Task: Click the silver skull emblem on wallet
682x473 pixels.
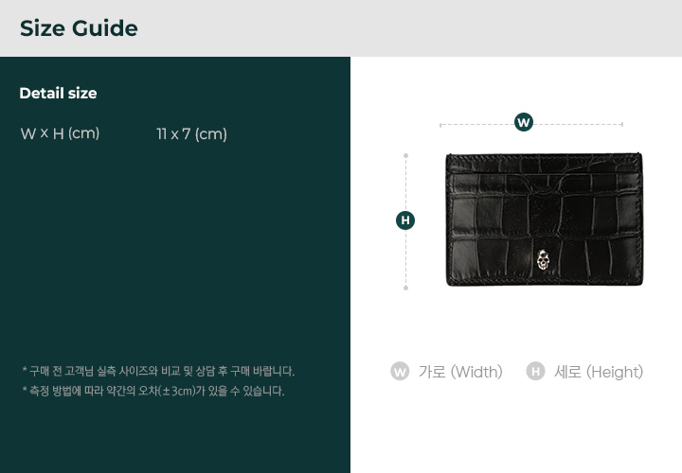Action: pos(543,260)
